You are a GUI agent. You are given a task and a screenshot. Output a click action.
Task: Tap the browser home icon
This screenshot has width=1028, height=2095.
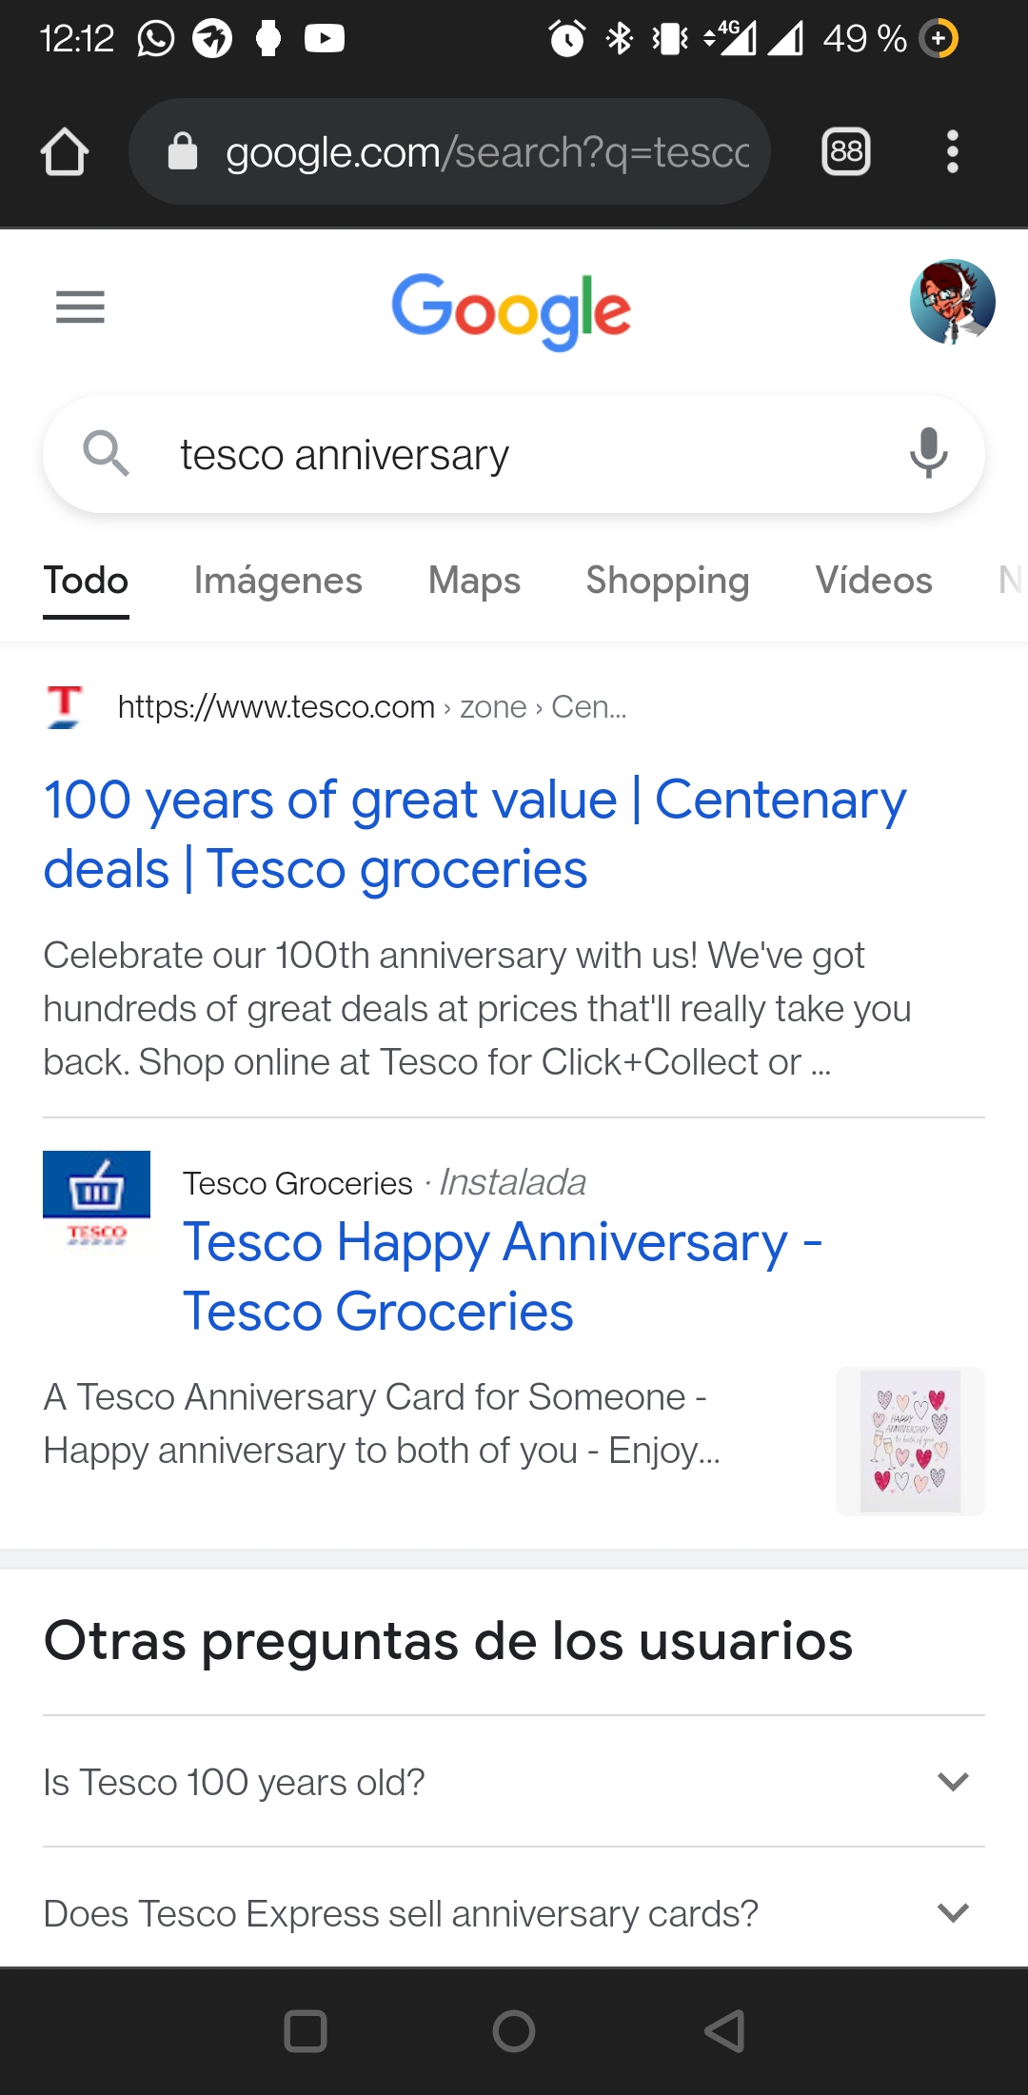click(65, 152)
